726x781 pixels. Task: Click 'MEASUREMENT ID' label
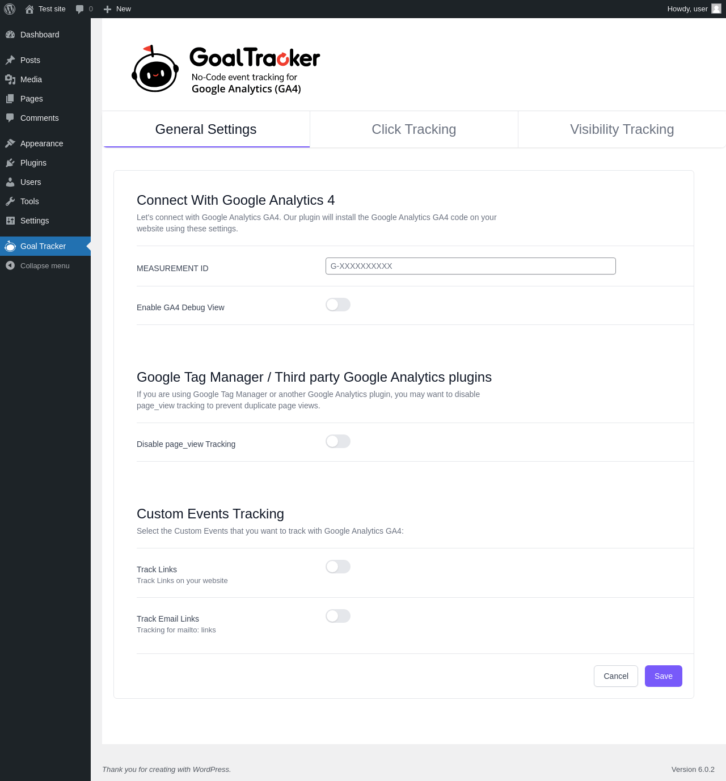click(x=172, y=268)
